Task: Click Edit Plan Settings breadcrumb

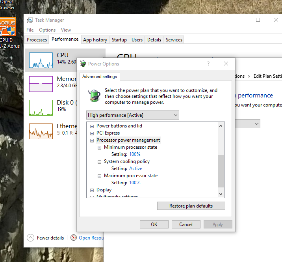Action: pos(267,76)
